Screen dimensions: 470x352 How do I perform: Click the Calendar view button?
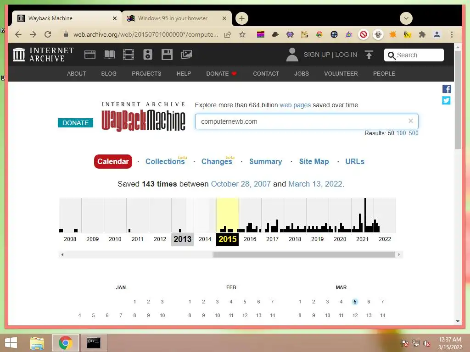tap(113, 162)
